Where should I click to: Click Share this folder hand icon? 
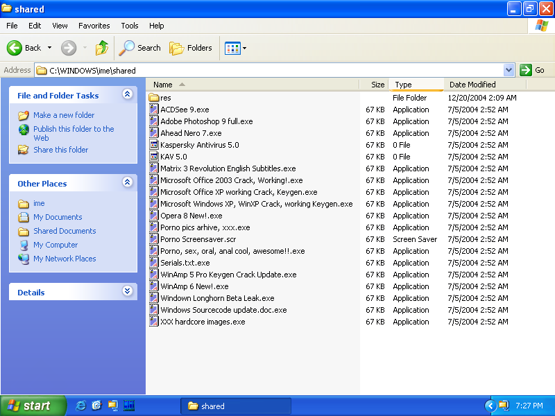24,150
